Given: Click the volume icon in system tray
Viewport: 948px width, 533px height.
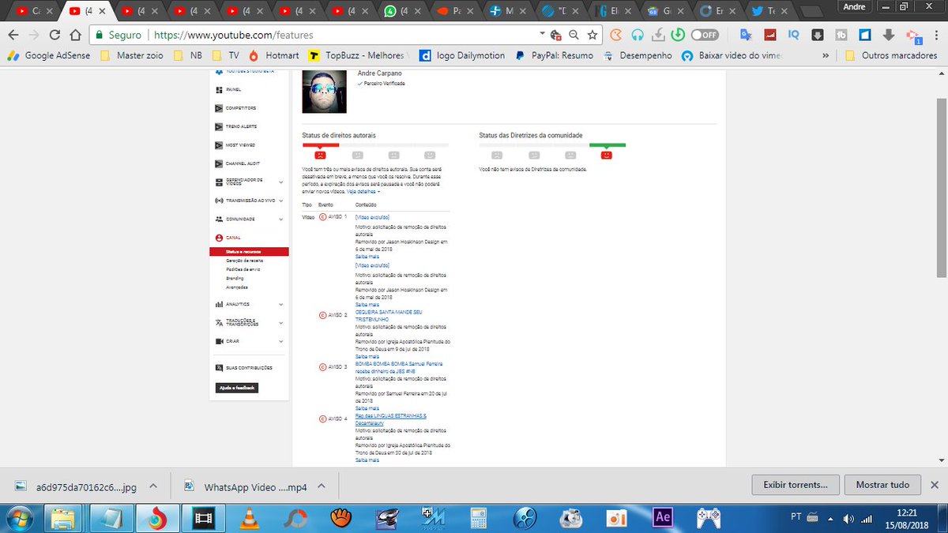Looking at the screenshot, I should [x=849, y=518].
